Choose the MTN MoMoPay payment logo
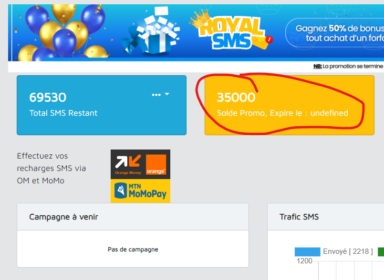384x280 pixels. (x=140, y=191)
